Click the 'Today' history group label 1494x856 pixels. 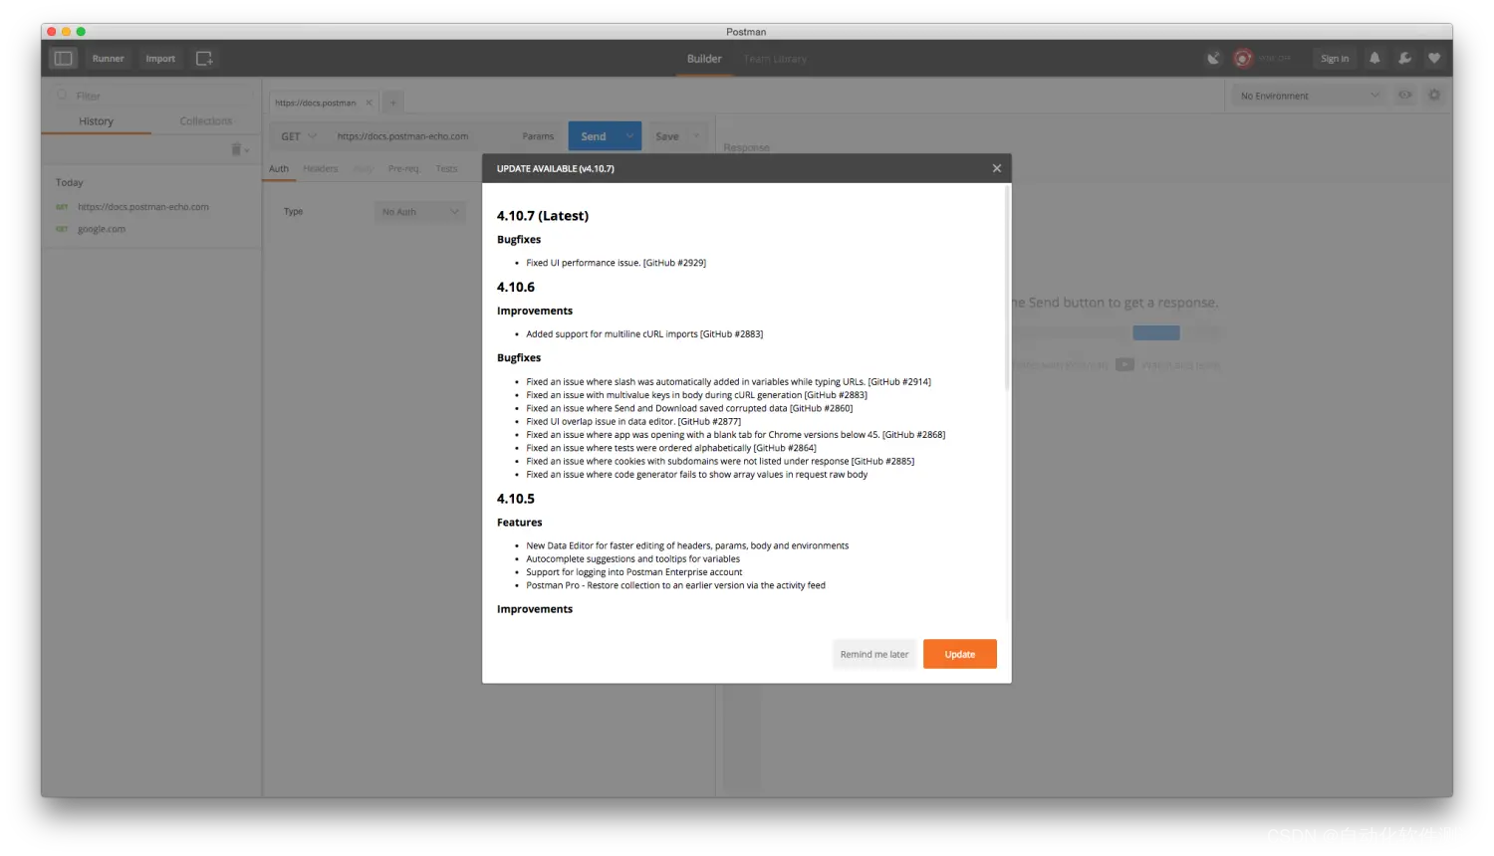click(70, 183)
